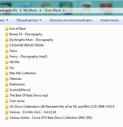Select the Joy folder name
The width and height of the screenshot is (123, 127).
(x=12, y=68)
